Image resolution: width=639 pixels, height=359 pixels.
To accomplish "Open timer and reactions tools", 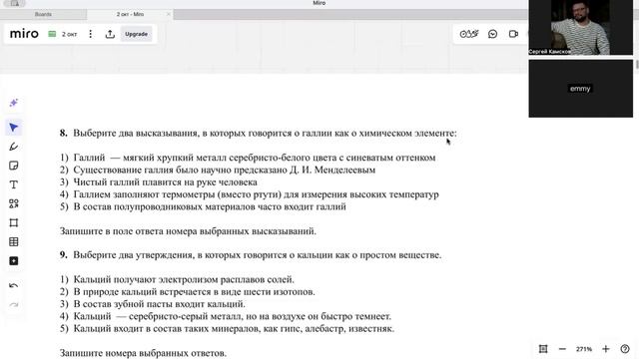I will [x=469, y=34].
